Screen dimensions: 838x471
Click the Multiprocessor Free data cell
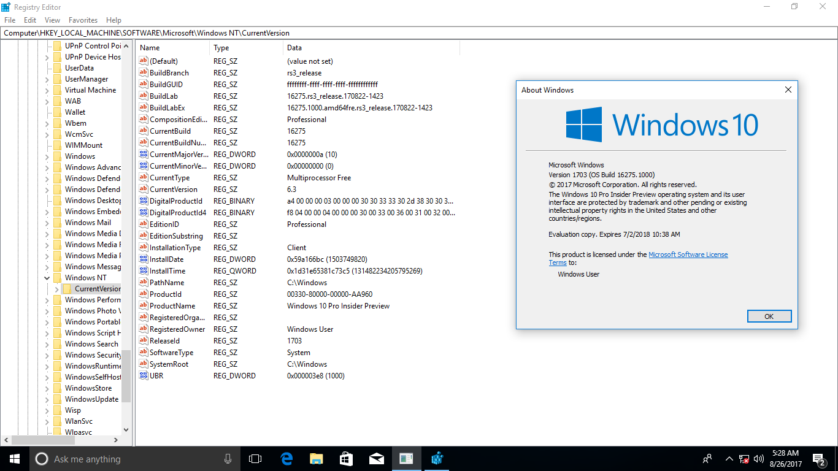(319, 177)
